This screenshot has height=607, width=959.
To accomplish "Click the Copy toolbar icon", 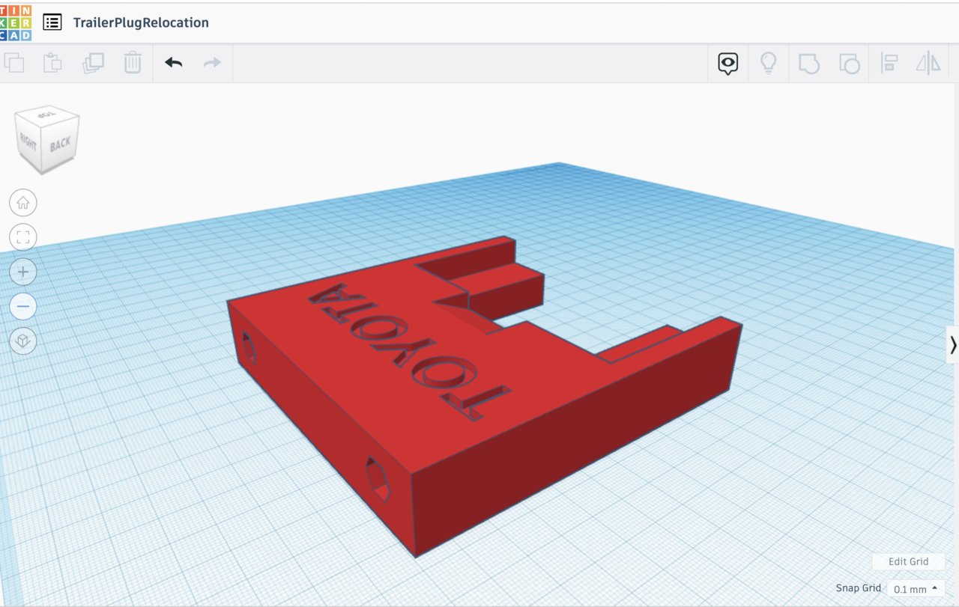I will coord(14,63).
